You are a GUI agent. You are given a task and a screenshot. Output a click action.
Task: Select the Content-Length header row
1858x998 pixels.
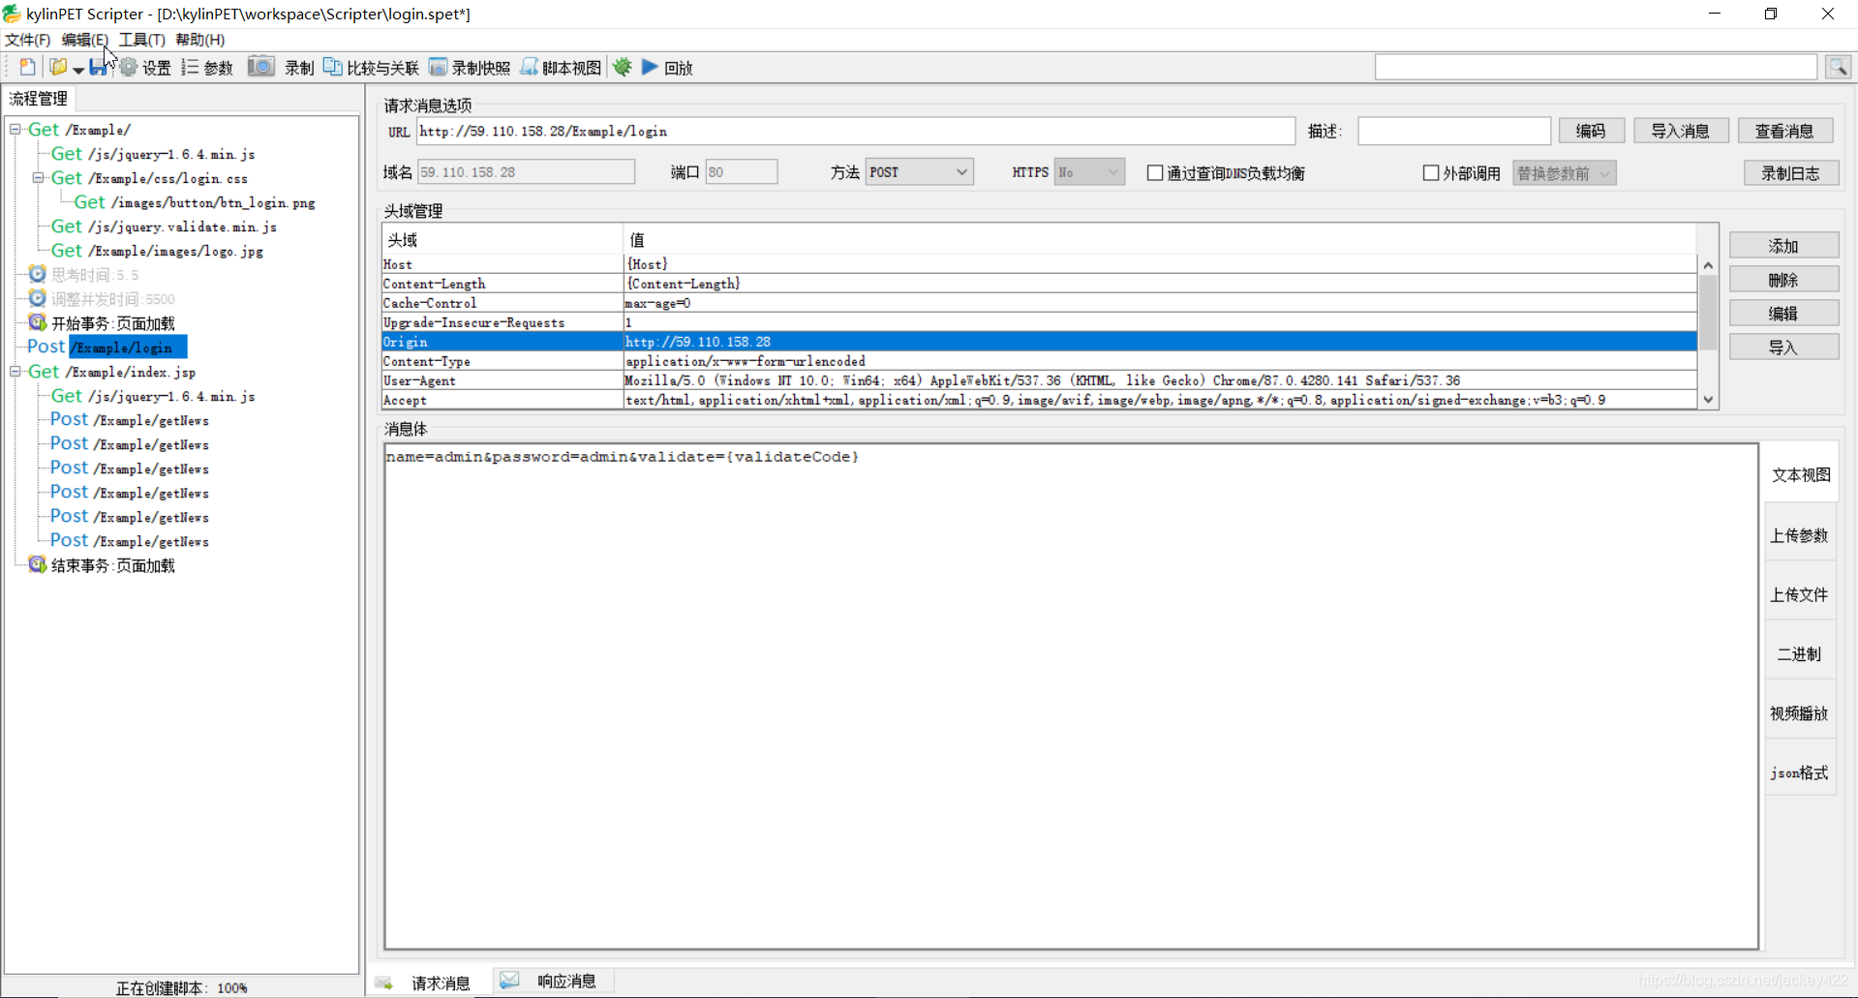[x=1039, y=284]
